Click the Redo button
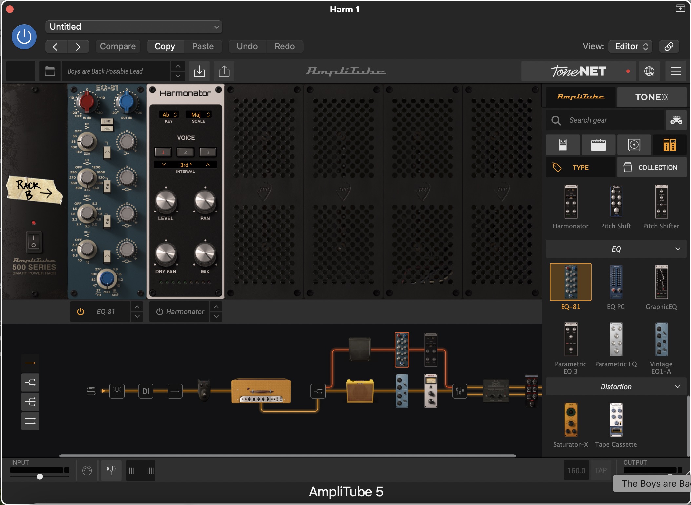 click(285, 46)
